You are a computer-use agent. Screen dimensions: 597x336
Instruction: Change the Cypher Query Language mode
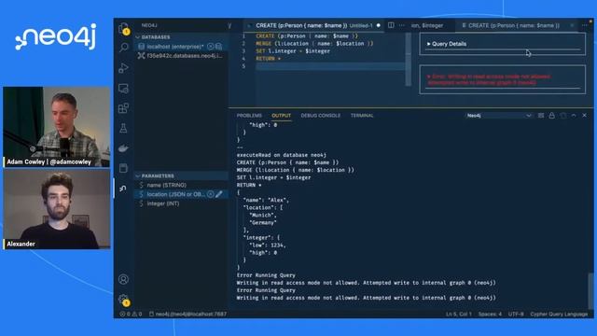click(559, 315)
